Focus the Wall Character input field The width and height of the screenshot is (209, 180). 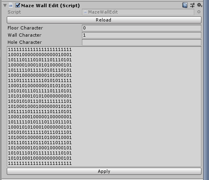141,35
